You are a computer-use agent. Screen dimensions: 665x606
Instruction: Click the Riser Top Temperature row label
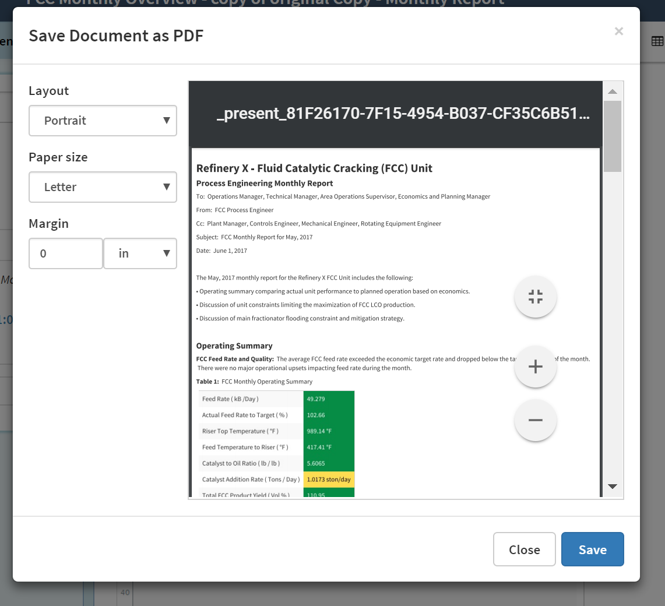(240, 431)
